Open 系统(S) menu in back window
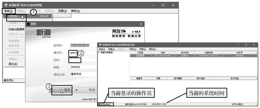Screen dimensions: 260x108 tap(8, 11)
